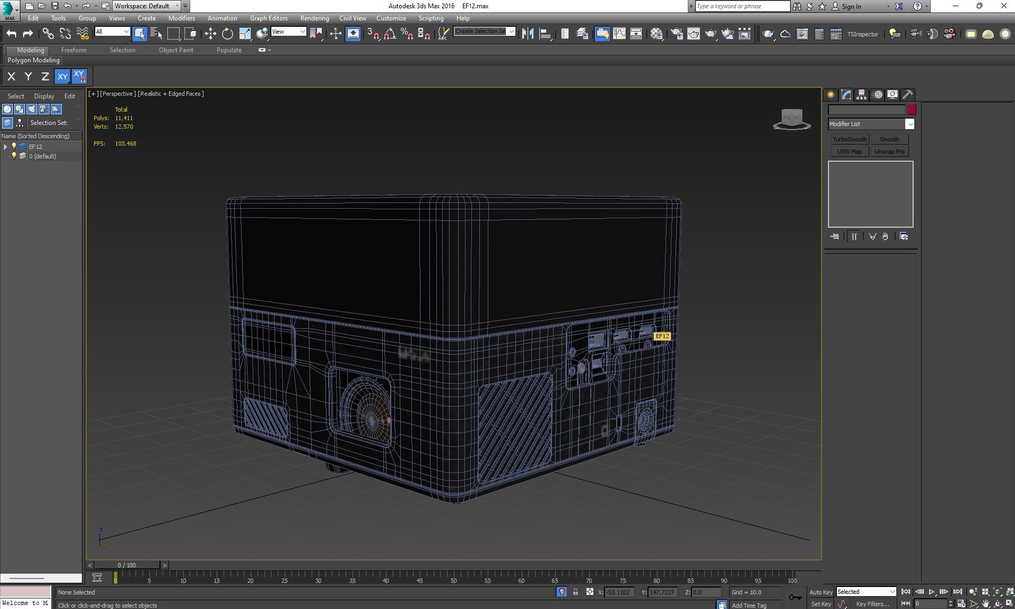Click the Angle Snap toggle icon
The image size is (1015, 609).
[x=389, y=34]
